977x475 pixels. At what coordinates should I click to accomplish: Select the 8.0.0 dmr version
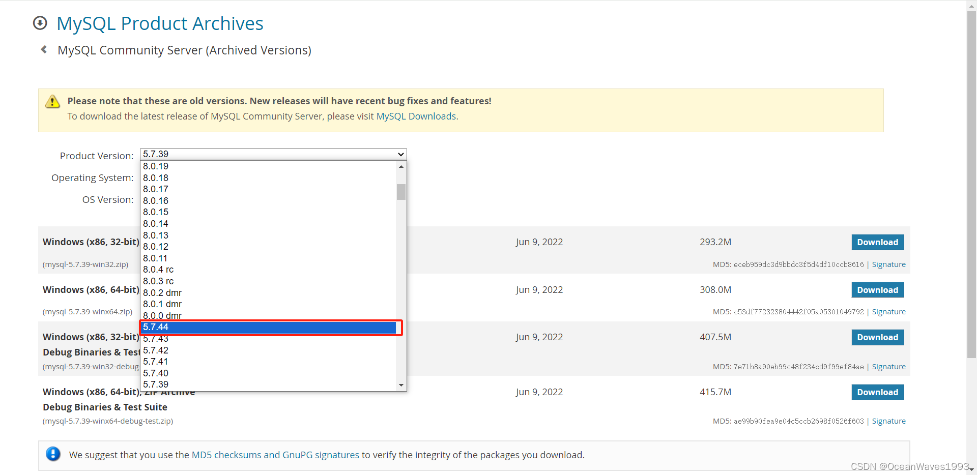click(x=268, y=316)
